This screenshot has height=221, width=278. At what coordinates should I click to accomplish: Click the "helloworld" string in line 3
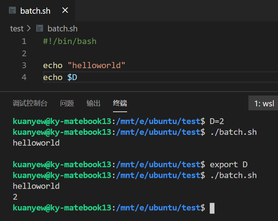96,65
